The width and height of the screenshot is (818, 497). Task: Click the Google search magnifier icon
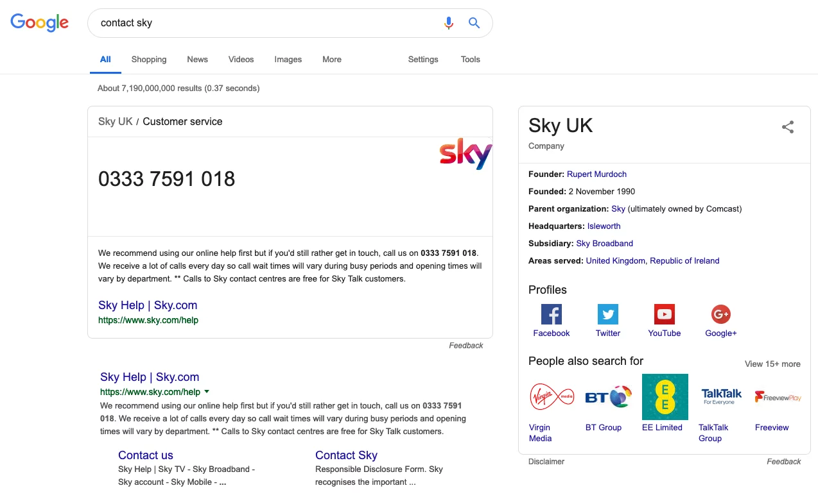pyautogui.click(x=474, y=22)
